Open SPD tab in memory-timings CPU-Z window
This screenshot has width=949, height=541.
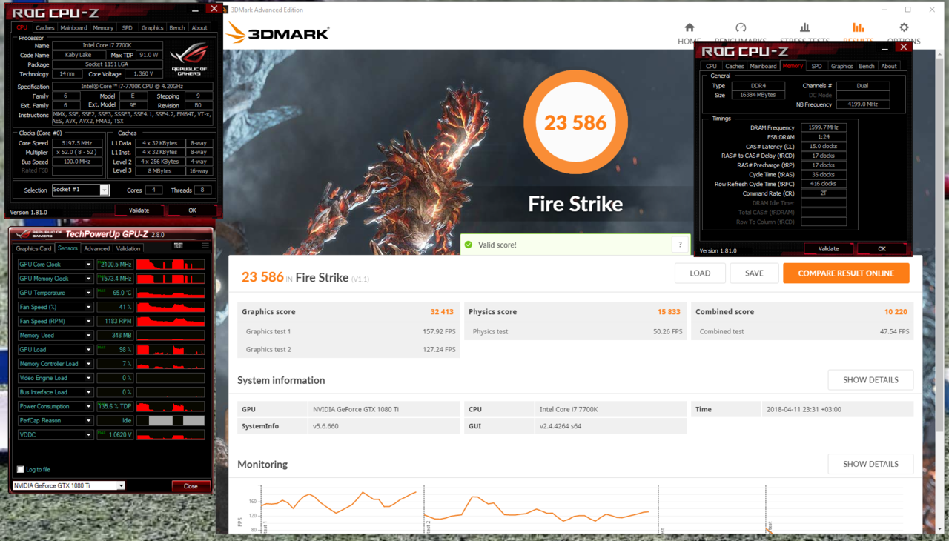pos(816,66)
